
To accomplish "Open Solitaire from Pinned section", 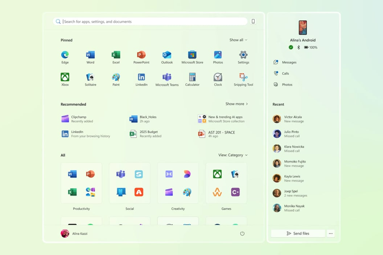I will pyautogui.click(x=90, y=79).
